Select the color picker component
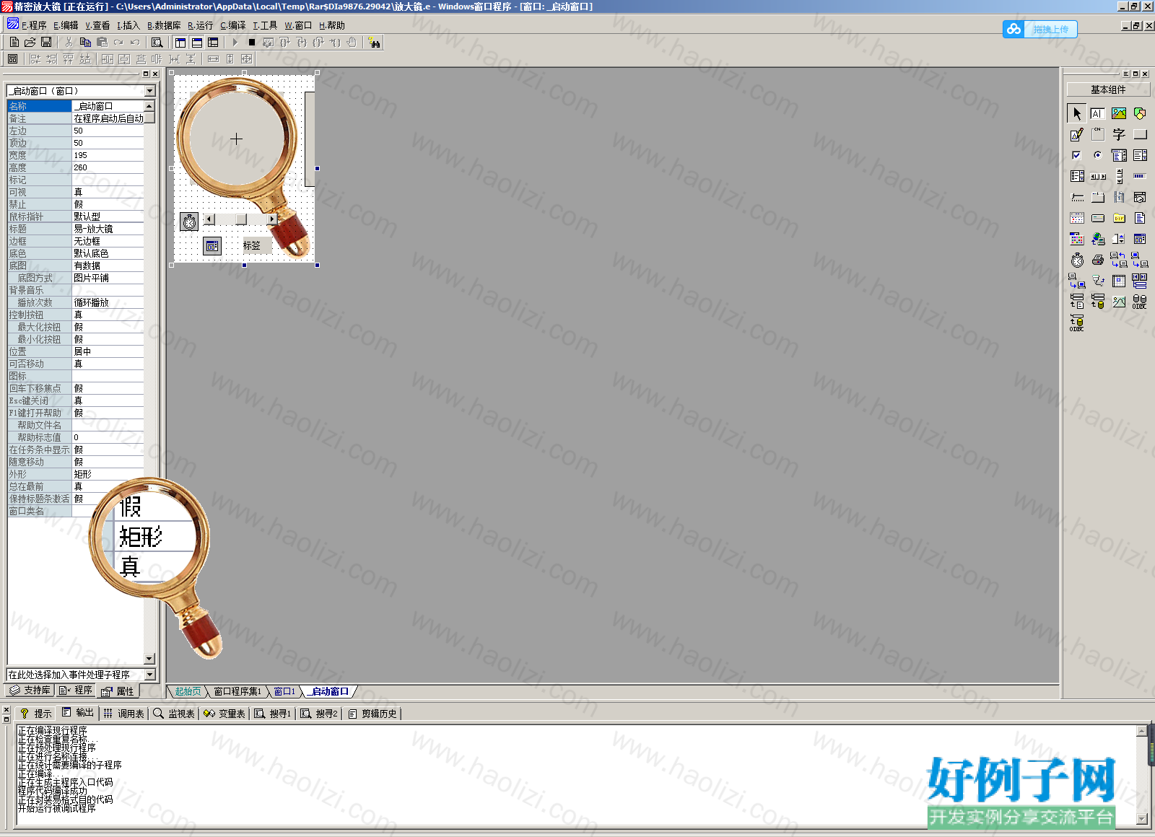 1077,239
